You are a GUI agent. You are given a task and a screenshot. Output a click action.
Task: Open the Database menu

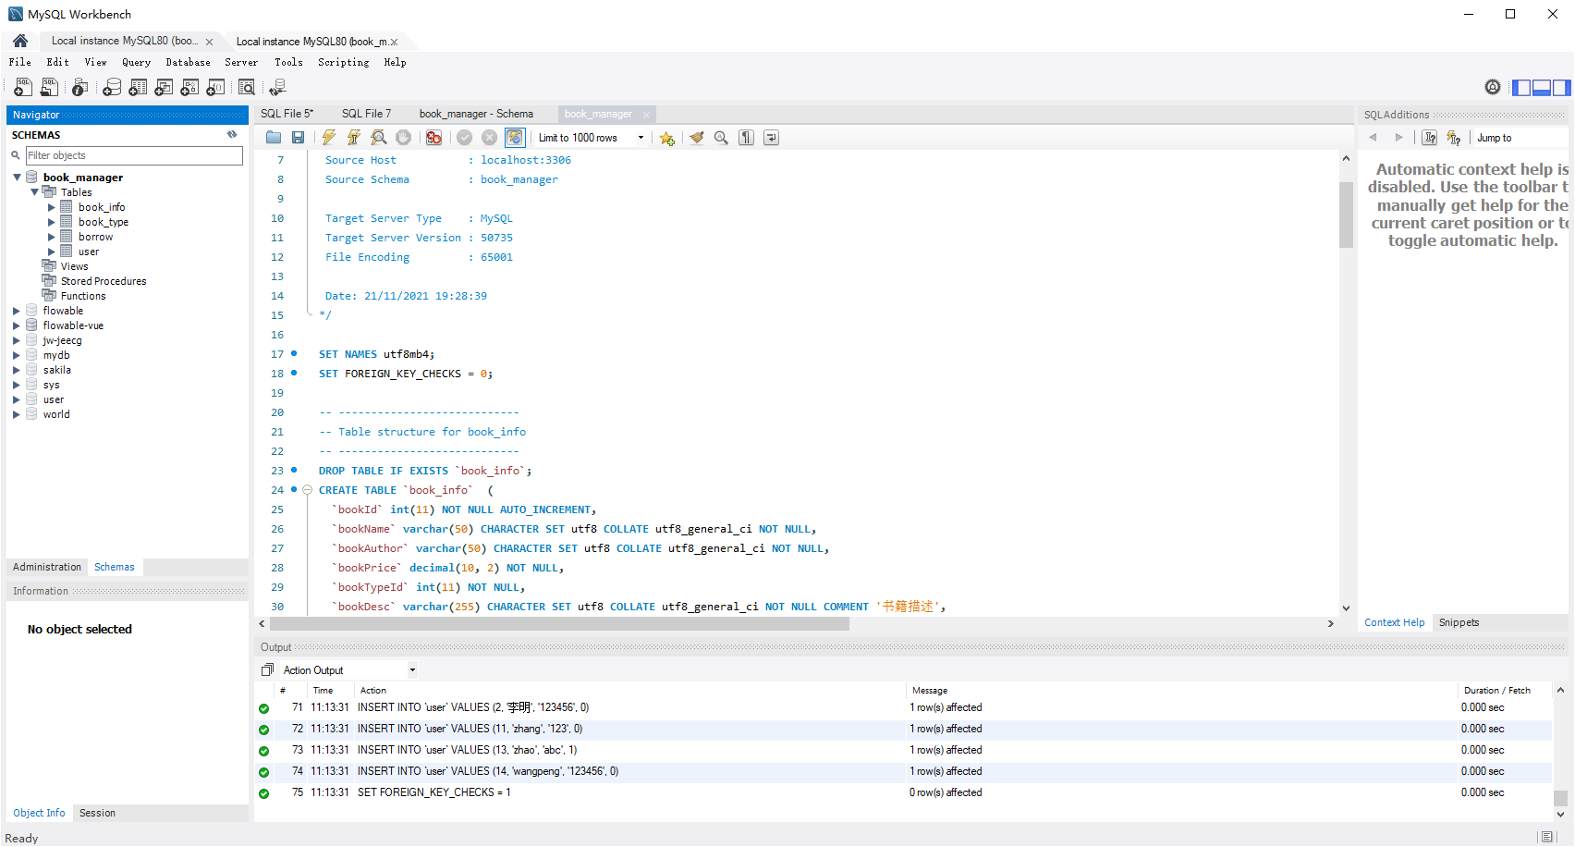188,63
